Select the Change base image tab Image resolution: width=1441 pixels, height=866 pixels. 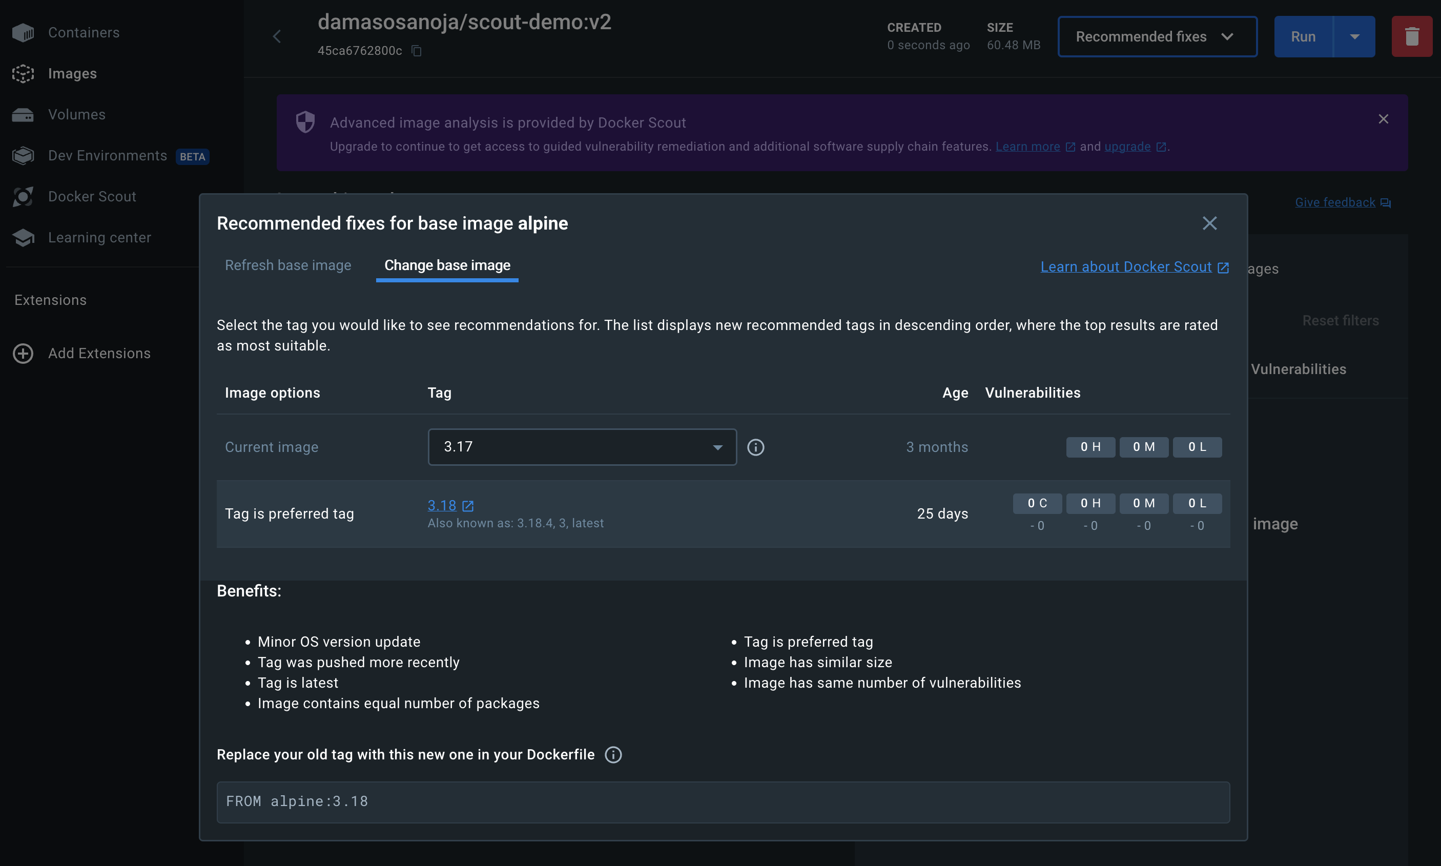tap(447, 265)
